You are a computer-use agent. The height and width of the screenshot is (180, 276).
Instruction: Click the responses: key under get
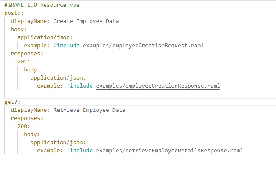click(27, 118)
